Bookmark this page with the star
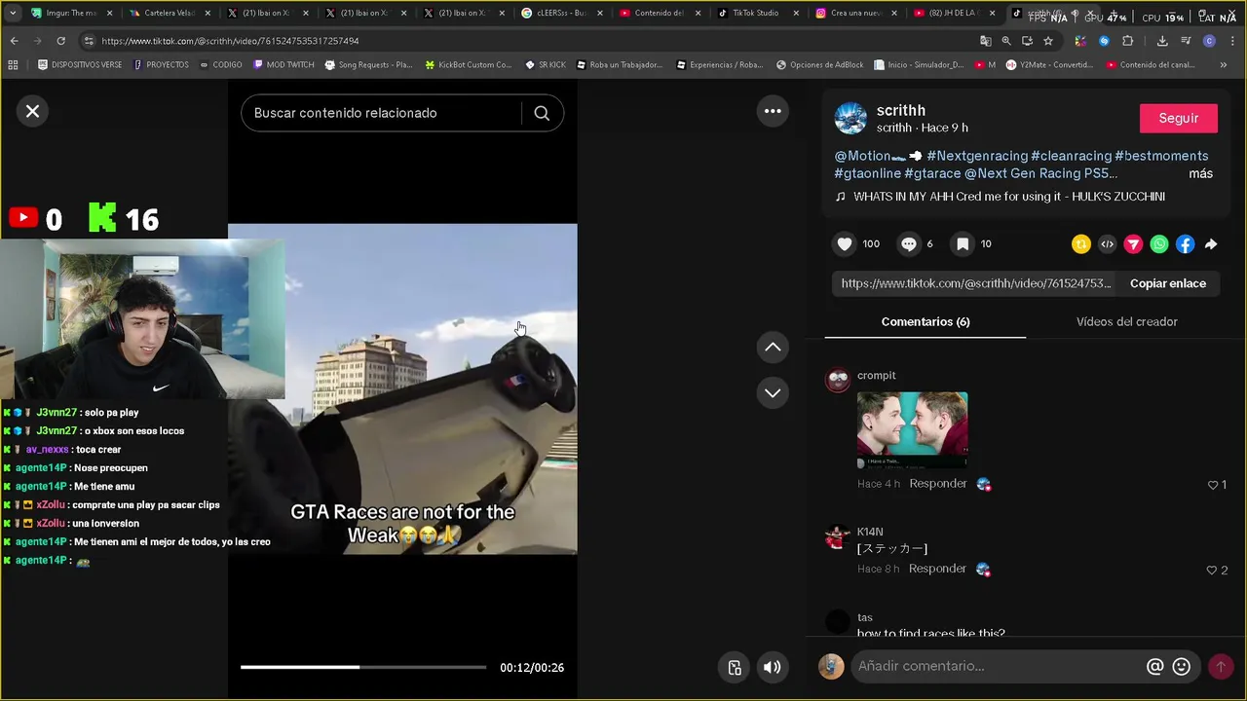Viewport: 1247px width, 701px height. (x=1048, y=41)
